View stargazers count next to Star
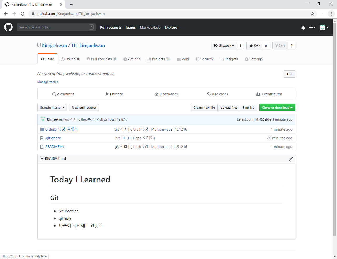 click(266, 46)
